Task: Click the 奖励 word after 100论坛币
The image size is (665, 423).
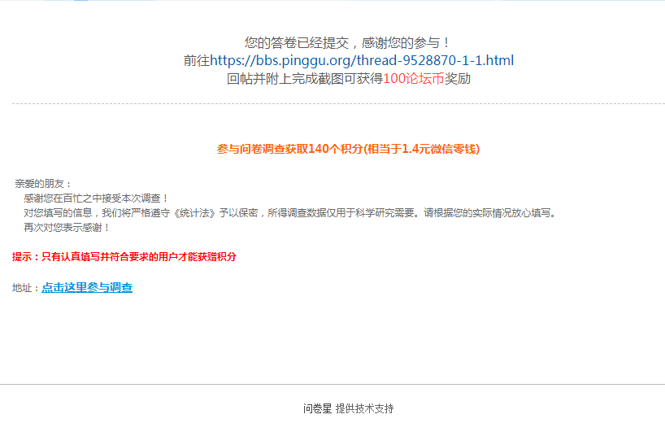Action: (x=458, y=79)
